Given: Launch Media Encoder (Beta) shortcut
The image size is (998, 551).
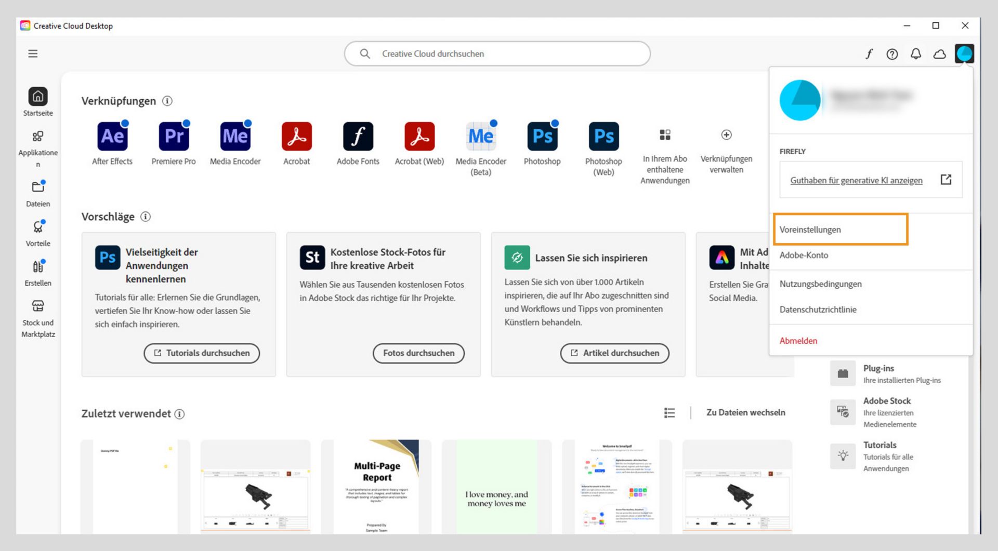Looking at the screenshot, I should (x=481, y=136).
